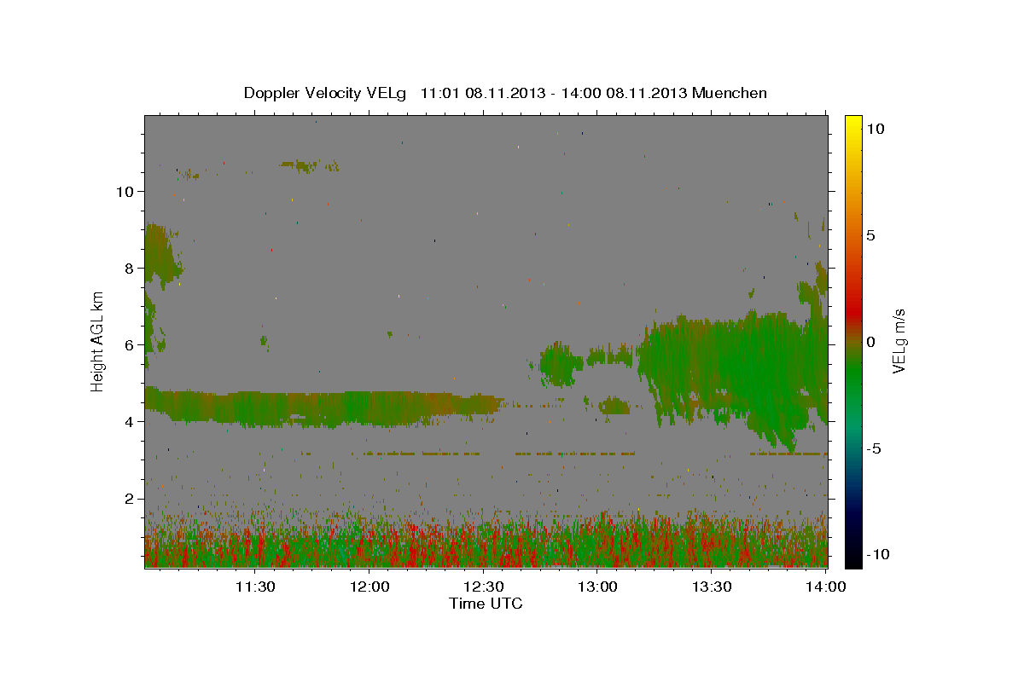Screen dimensions: 1024x682
Task: Click the 'Muenchen' location label in title
Action: pos(730,93)
